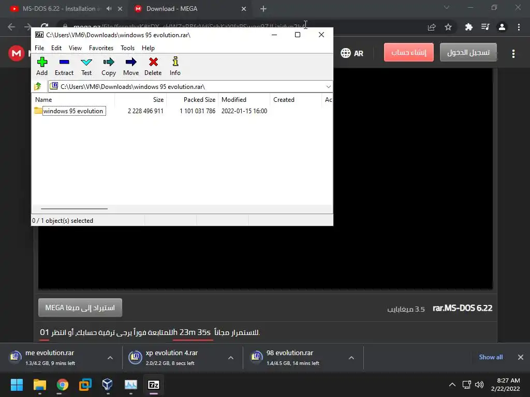Open Chrome media controls icon
The width and height of the screenshot is (530, 397).
(x=485, y=27)
